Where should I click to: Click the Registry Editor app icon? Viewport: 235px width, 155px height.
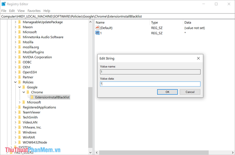tap(3, 4)
